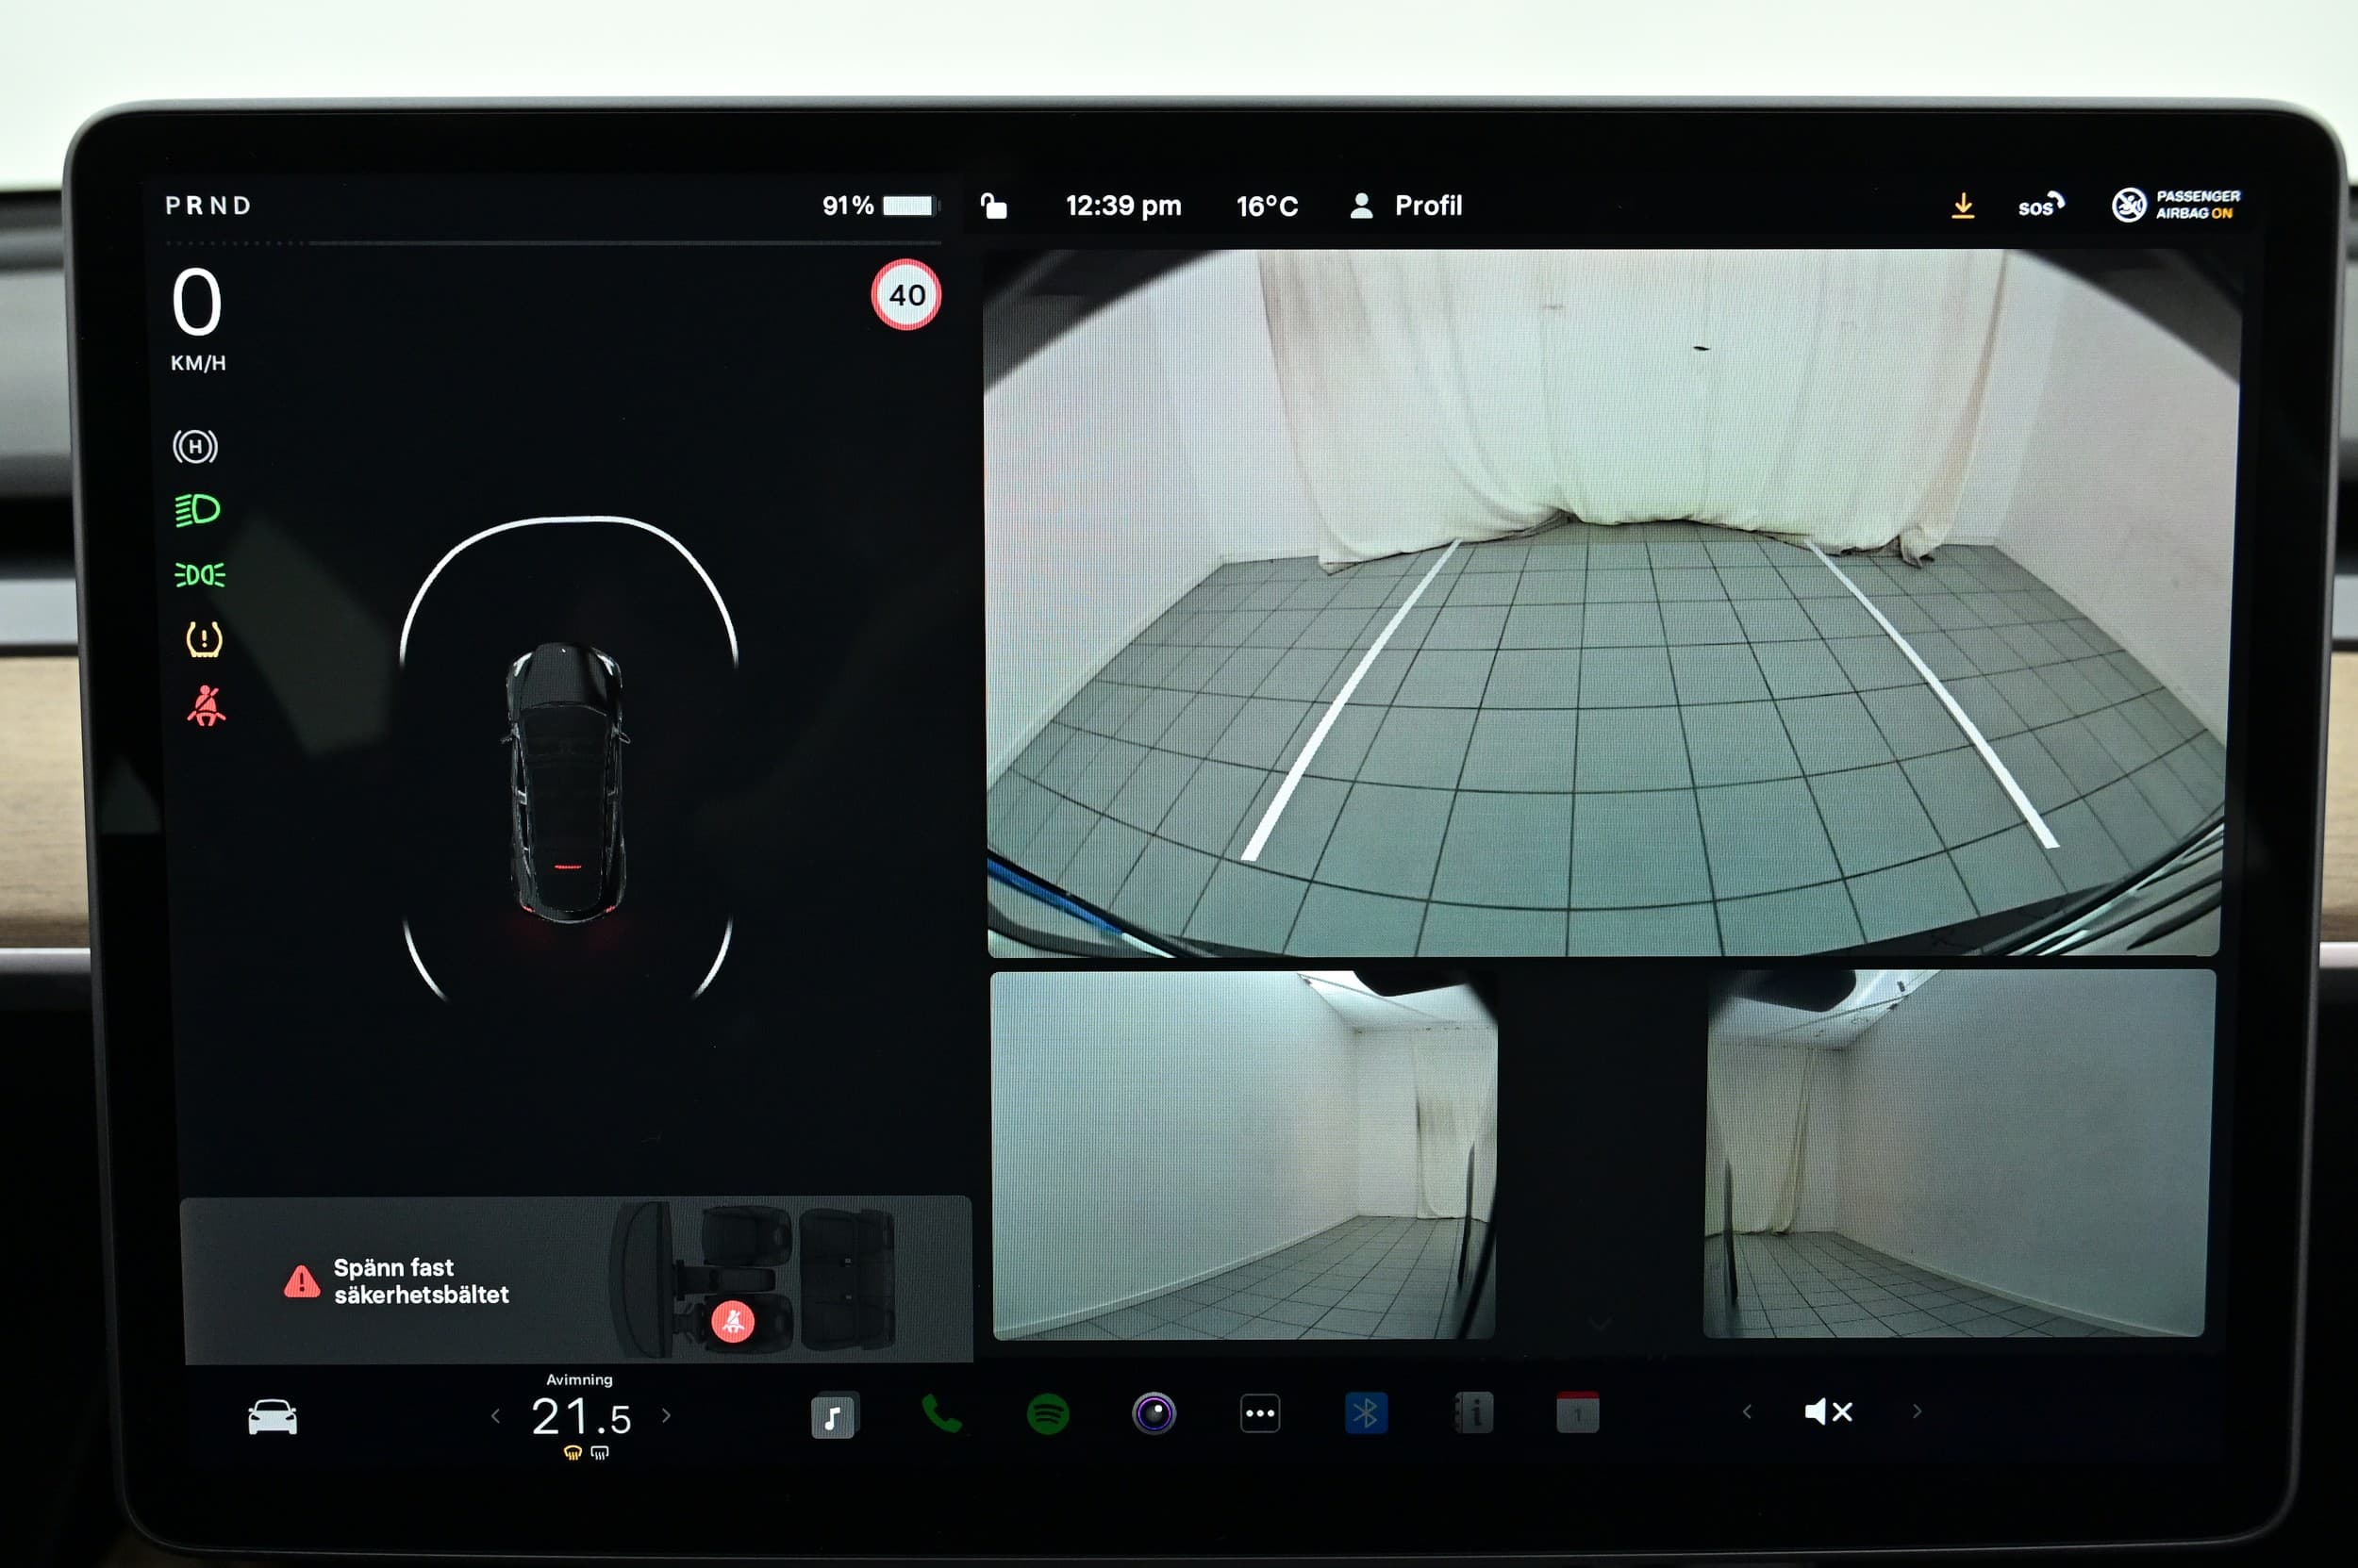Tap the 12:39 pm clock
Image resolution: width=2358 pixels, height=1568 pixels.
click(1123, 206)
